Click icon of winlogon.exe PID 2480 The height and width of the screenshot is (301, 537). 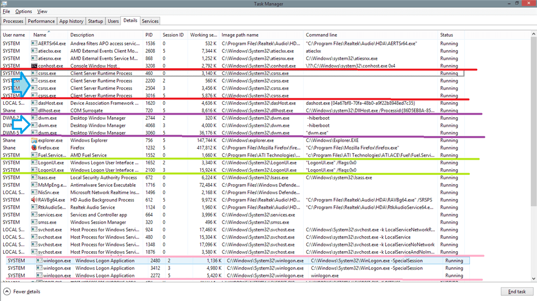pyautogui.click(x=39, y=261)
